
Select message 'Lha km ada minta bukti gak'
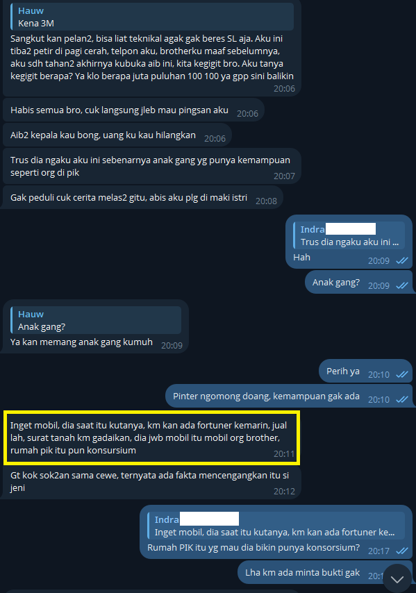[x=325, y=573]
